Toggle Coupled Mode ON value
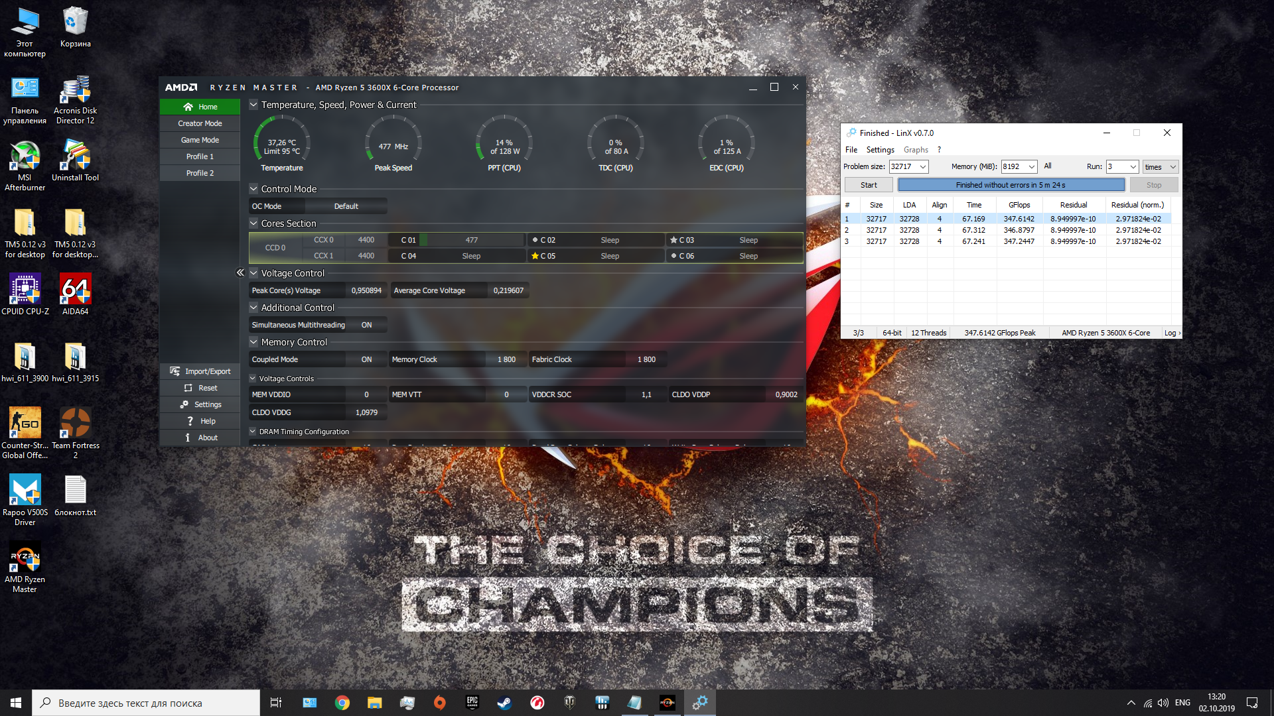Viewport: 1274px width, 716px height. (x=366, y=359)
